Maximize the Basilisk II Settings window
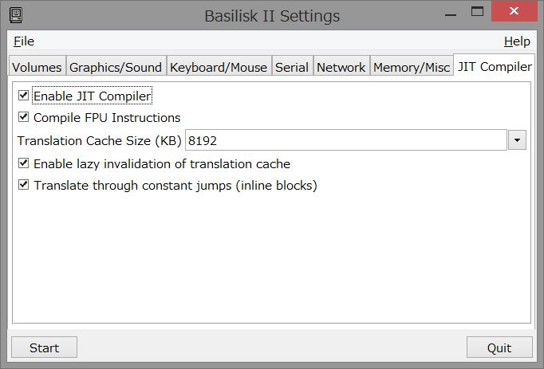The width and height of the screenshot is (544, 369). pos(477,12)
